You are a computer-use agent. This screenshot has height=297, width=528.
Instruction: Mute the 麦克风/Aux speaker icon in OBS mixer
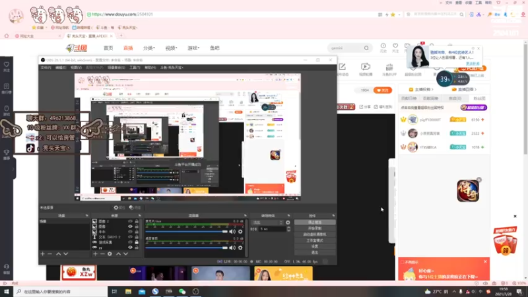(x=232, y=232)
